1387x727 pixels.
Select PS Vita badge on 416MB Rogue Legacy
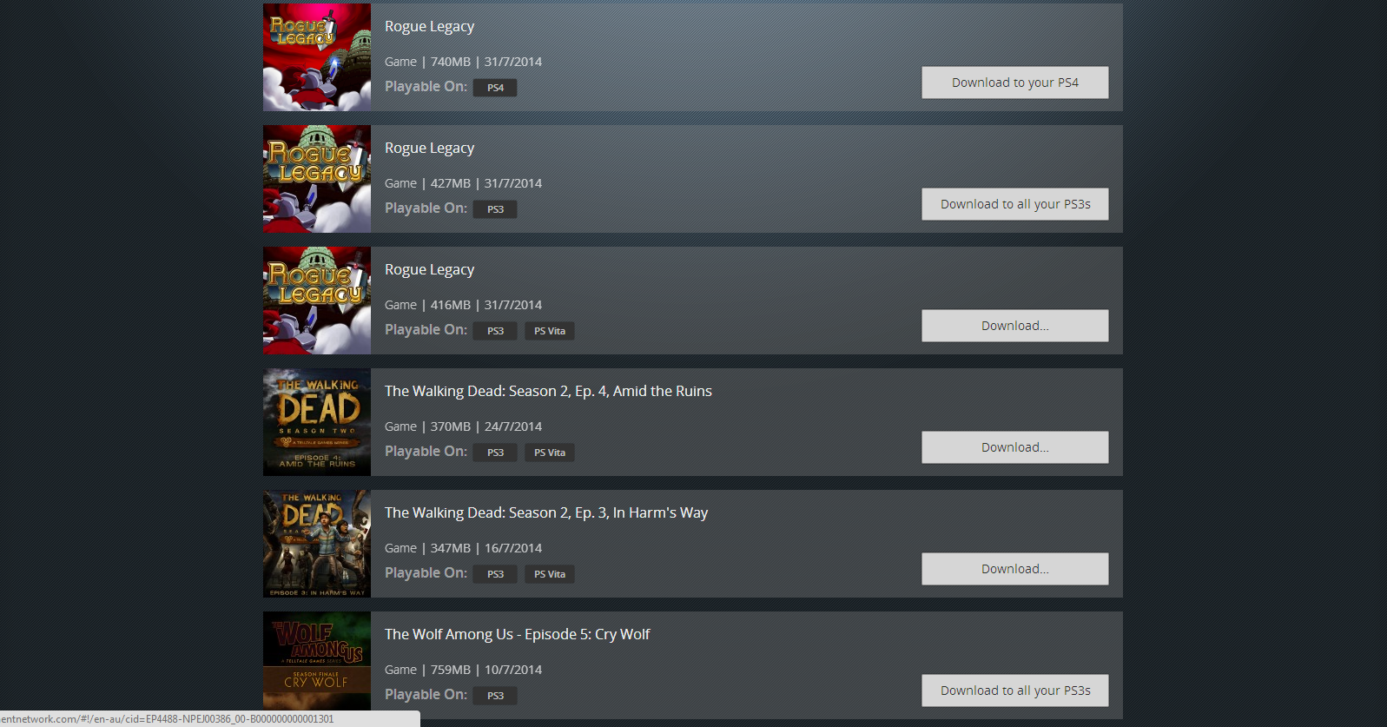550,331
